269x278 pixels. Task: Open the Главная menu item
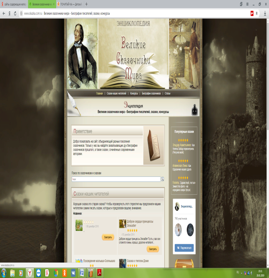(99, 94)
